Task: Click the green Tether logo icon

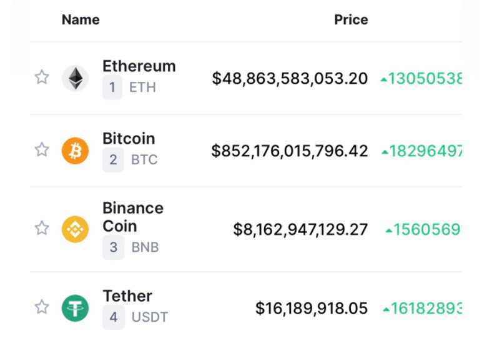Action: (x=75, y=308)
